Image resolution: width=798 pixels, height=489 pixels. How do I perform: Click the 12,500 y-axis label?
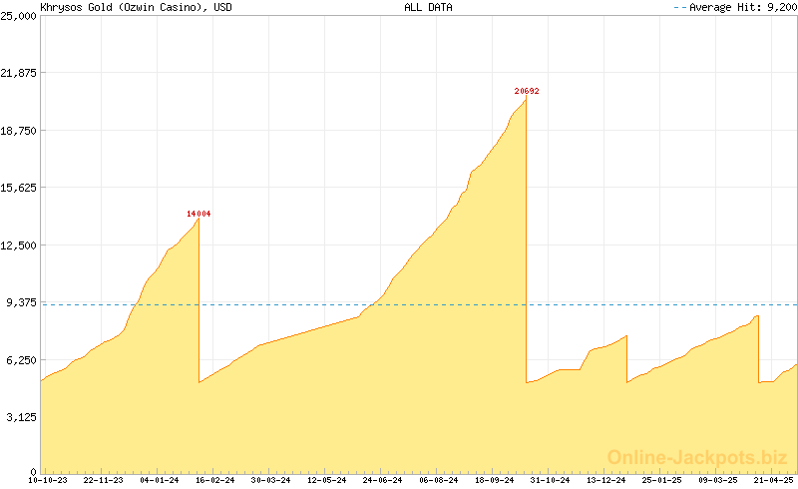(19, 245)
